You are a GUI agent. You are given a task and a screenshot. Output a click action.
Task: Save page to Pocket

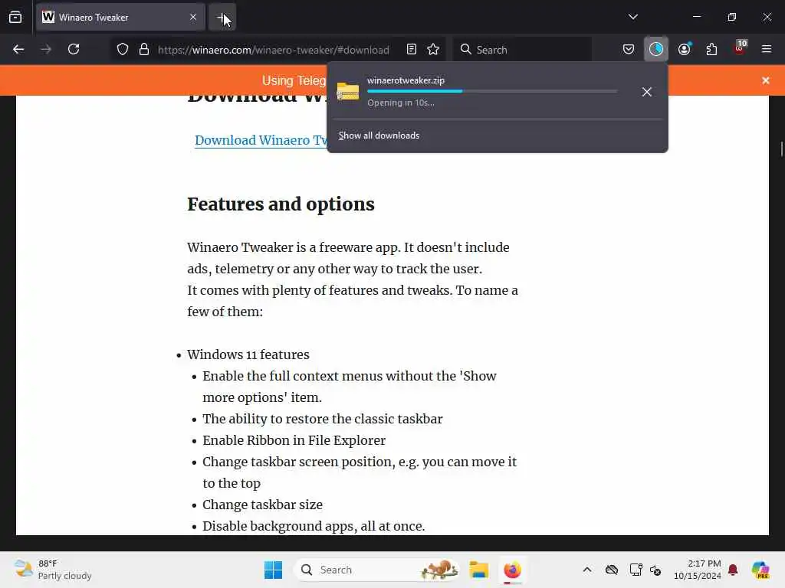coord(629,50)
